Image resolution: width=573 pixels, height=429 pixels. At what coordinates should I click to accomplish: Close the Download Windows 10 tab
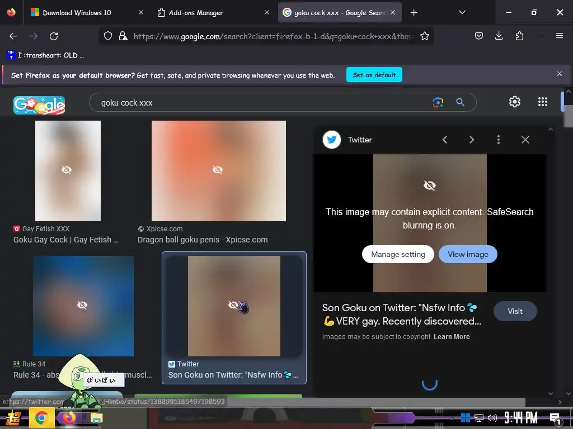(141, 12)
